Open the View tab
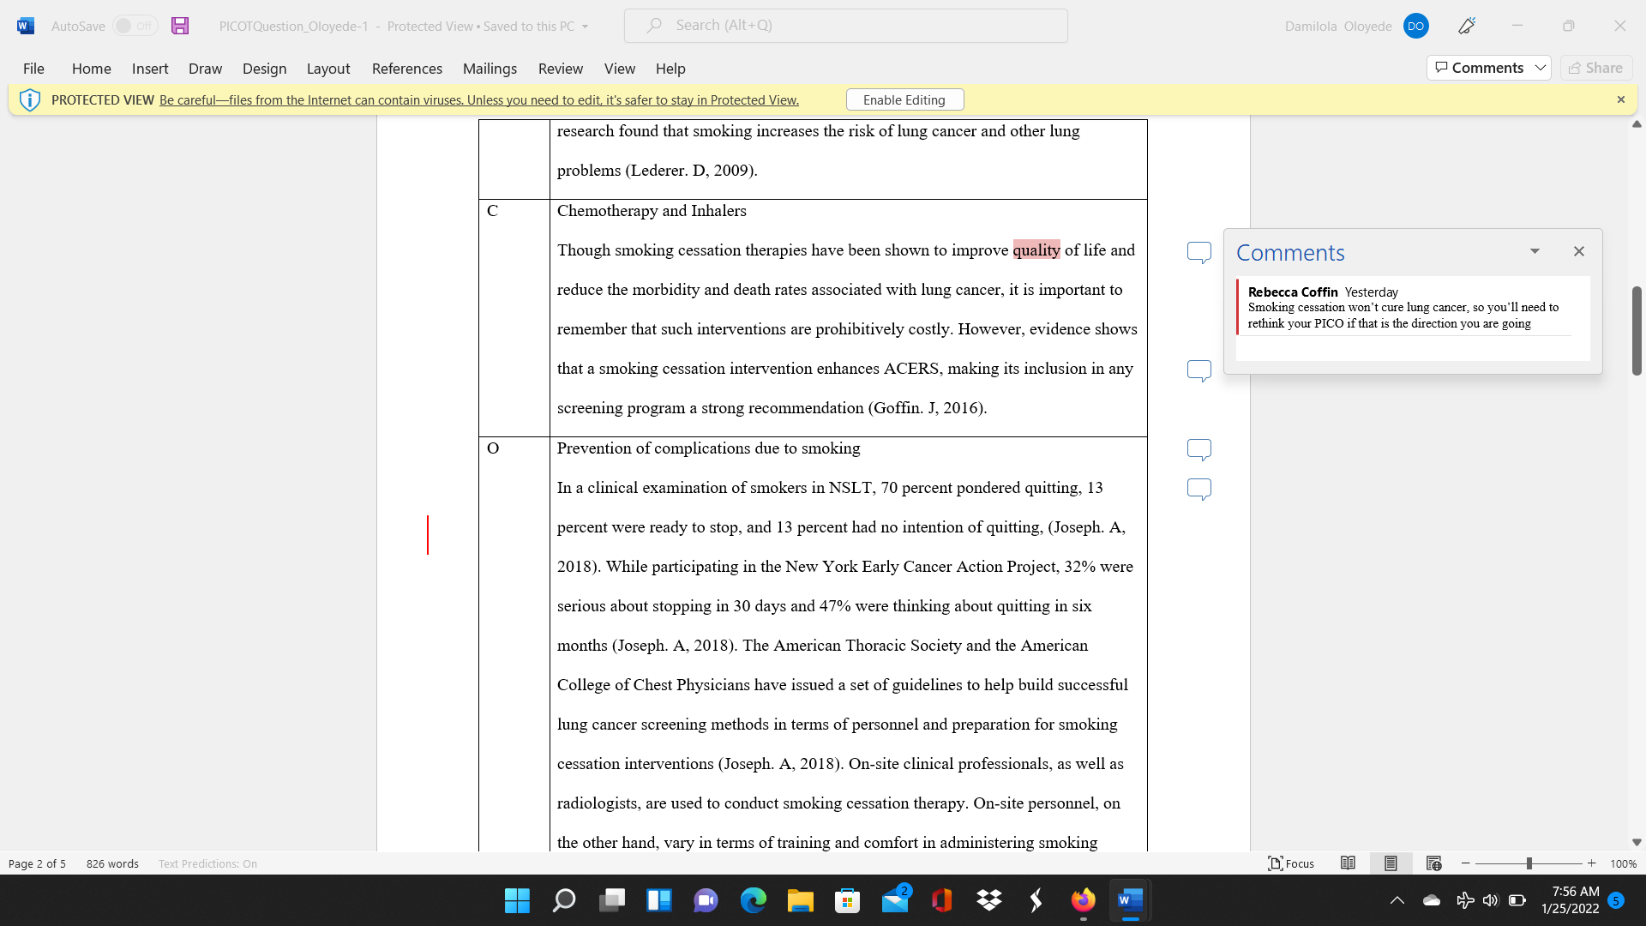 click(x=620, y=69)
